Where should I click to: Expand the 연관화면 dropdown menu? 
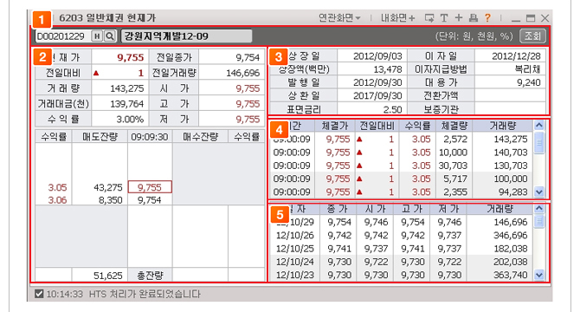point(339,17)
